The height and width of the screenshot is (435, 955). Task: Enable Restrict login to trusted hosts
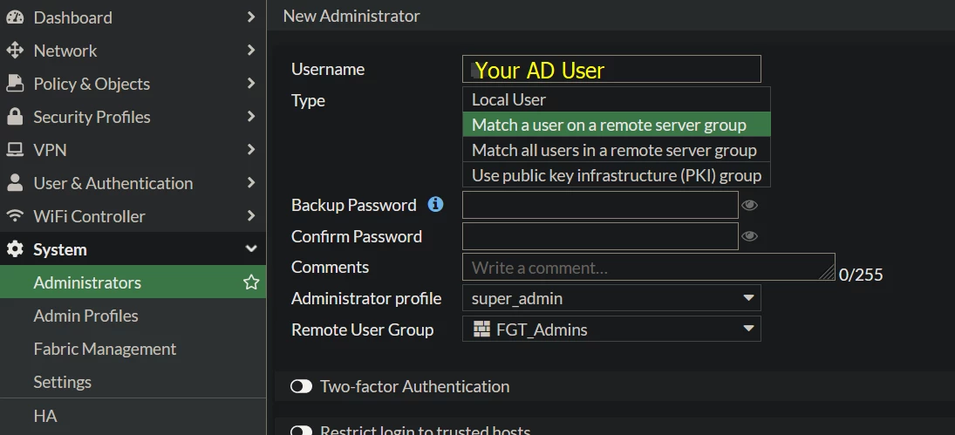(x=302, y=431)
